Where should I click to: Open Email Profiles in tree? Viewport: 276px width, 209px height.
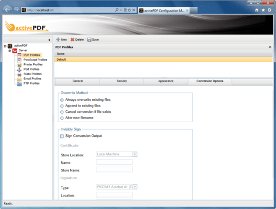32,79
